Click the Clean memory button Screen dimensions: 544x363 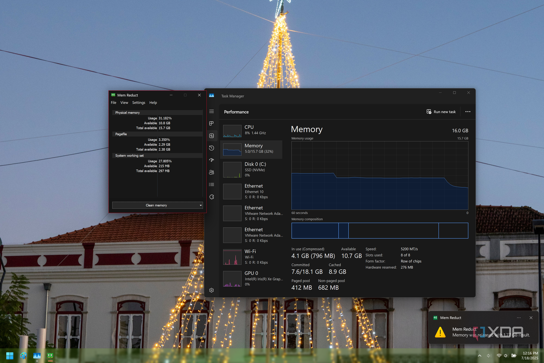coord(156,205)
